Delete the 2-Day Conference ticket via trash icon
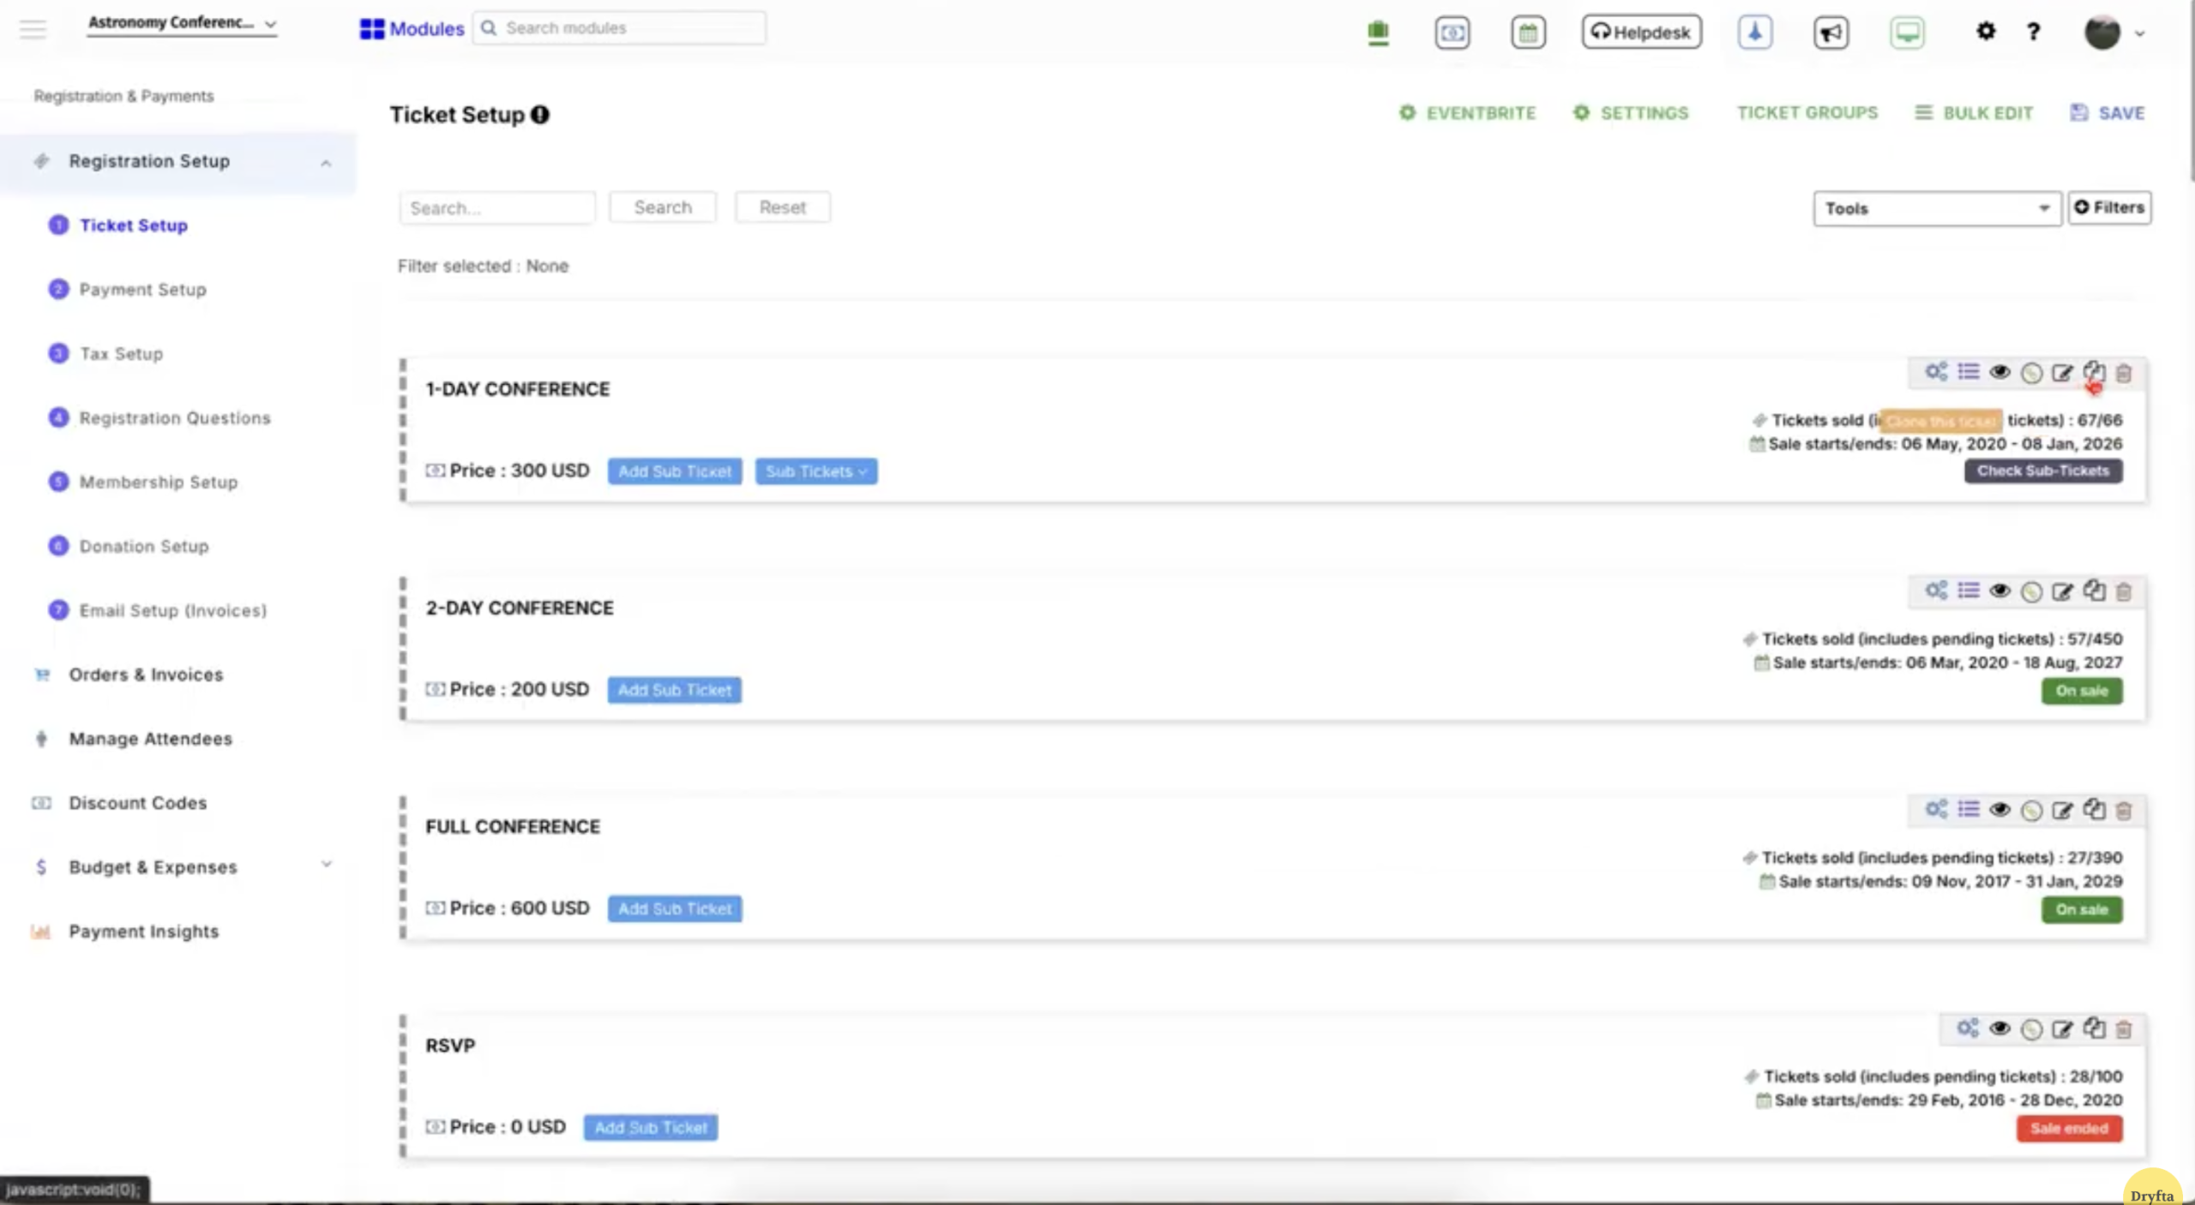This screenshot has height=1205, width=2195. point(2123,591)
